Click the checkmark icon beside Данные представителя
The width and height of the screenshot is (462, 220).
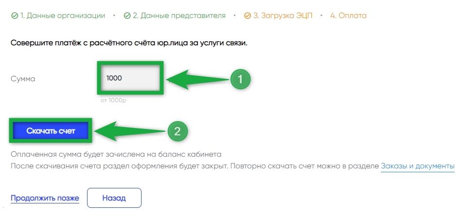127,16
